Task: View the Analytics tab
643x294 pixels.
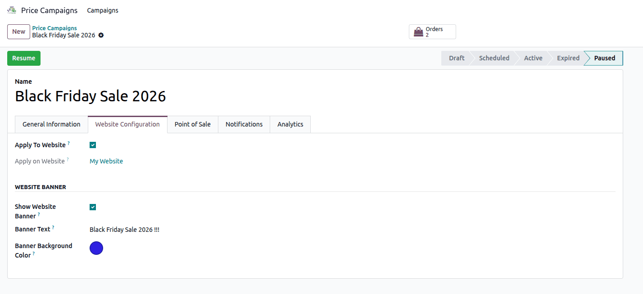Action: pos(290,124)
